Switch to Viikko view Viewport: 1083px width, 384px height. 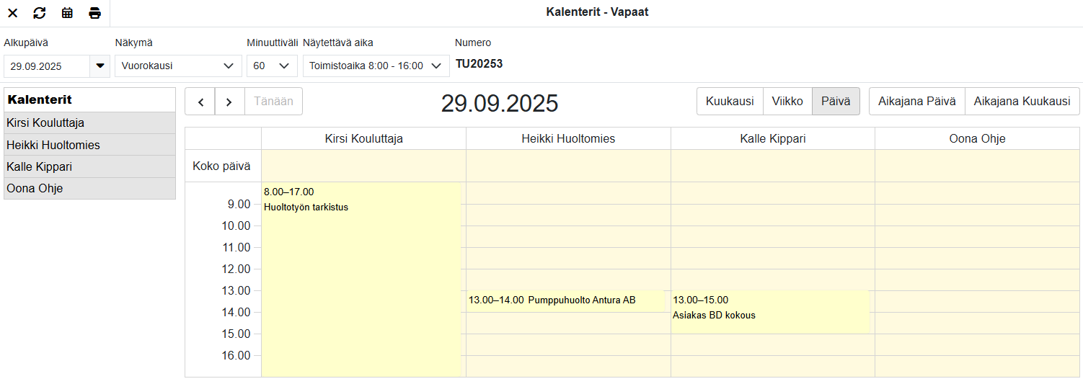click(787, 102)
